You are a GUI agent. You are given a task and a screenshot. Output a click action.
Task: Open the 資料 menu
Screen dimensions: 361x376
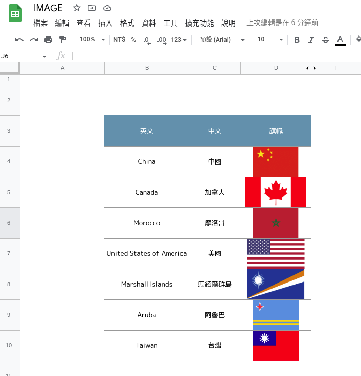pyautogui.click(x=149, y=24)
